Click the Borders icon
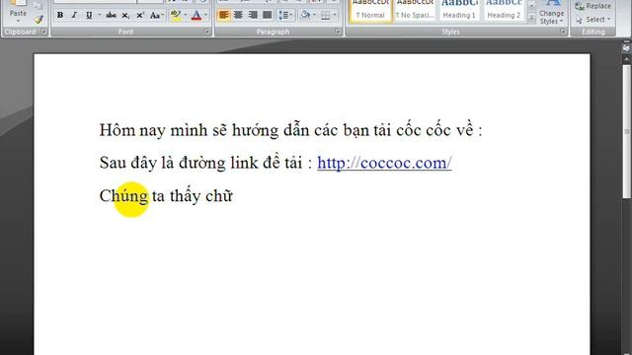This screenshot has width=632, height=355. 325,16
